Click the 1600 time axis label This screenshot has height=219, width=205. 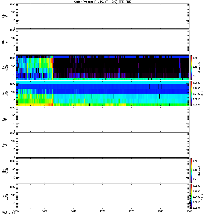tap(16, 211)
